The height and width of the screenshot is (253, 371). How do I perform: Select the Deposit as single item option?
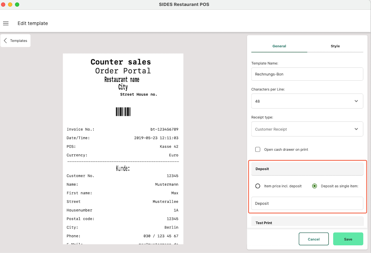click(x=314, y=186)
